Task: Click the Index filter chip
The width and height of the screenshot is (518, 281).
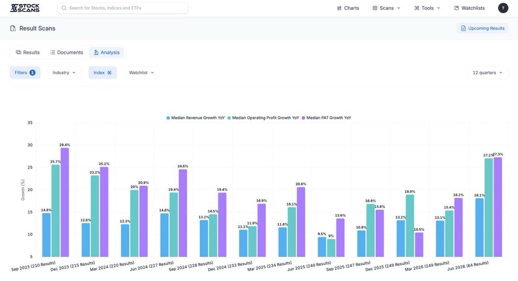Action: pos(103,73)
